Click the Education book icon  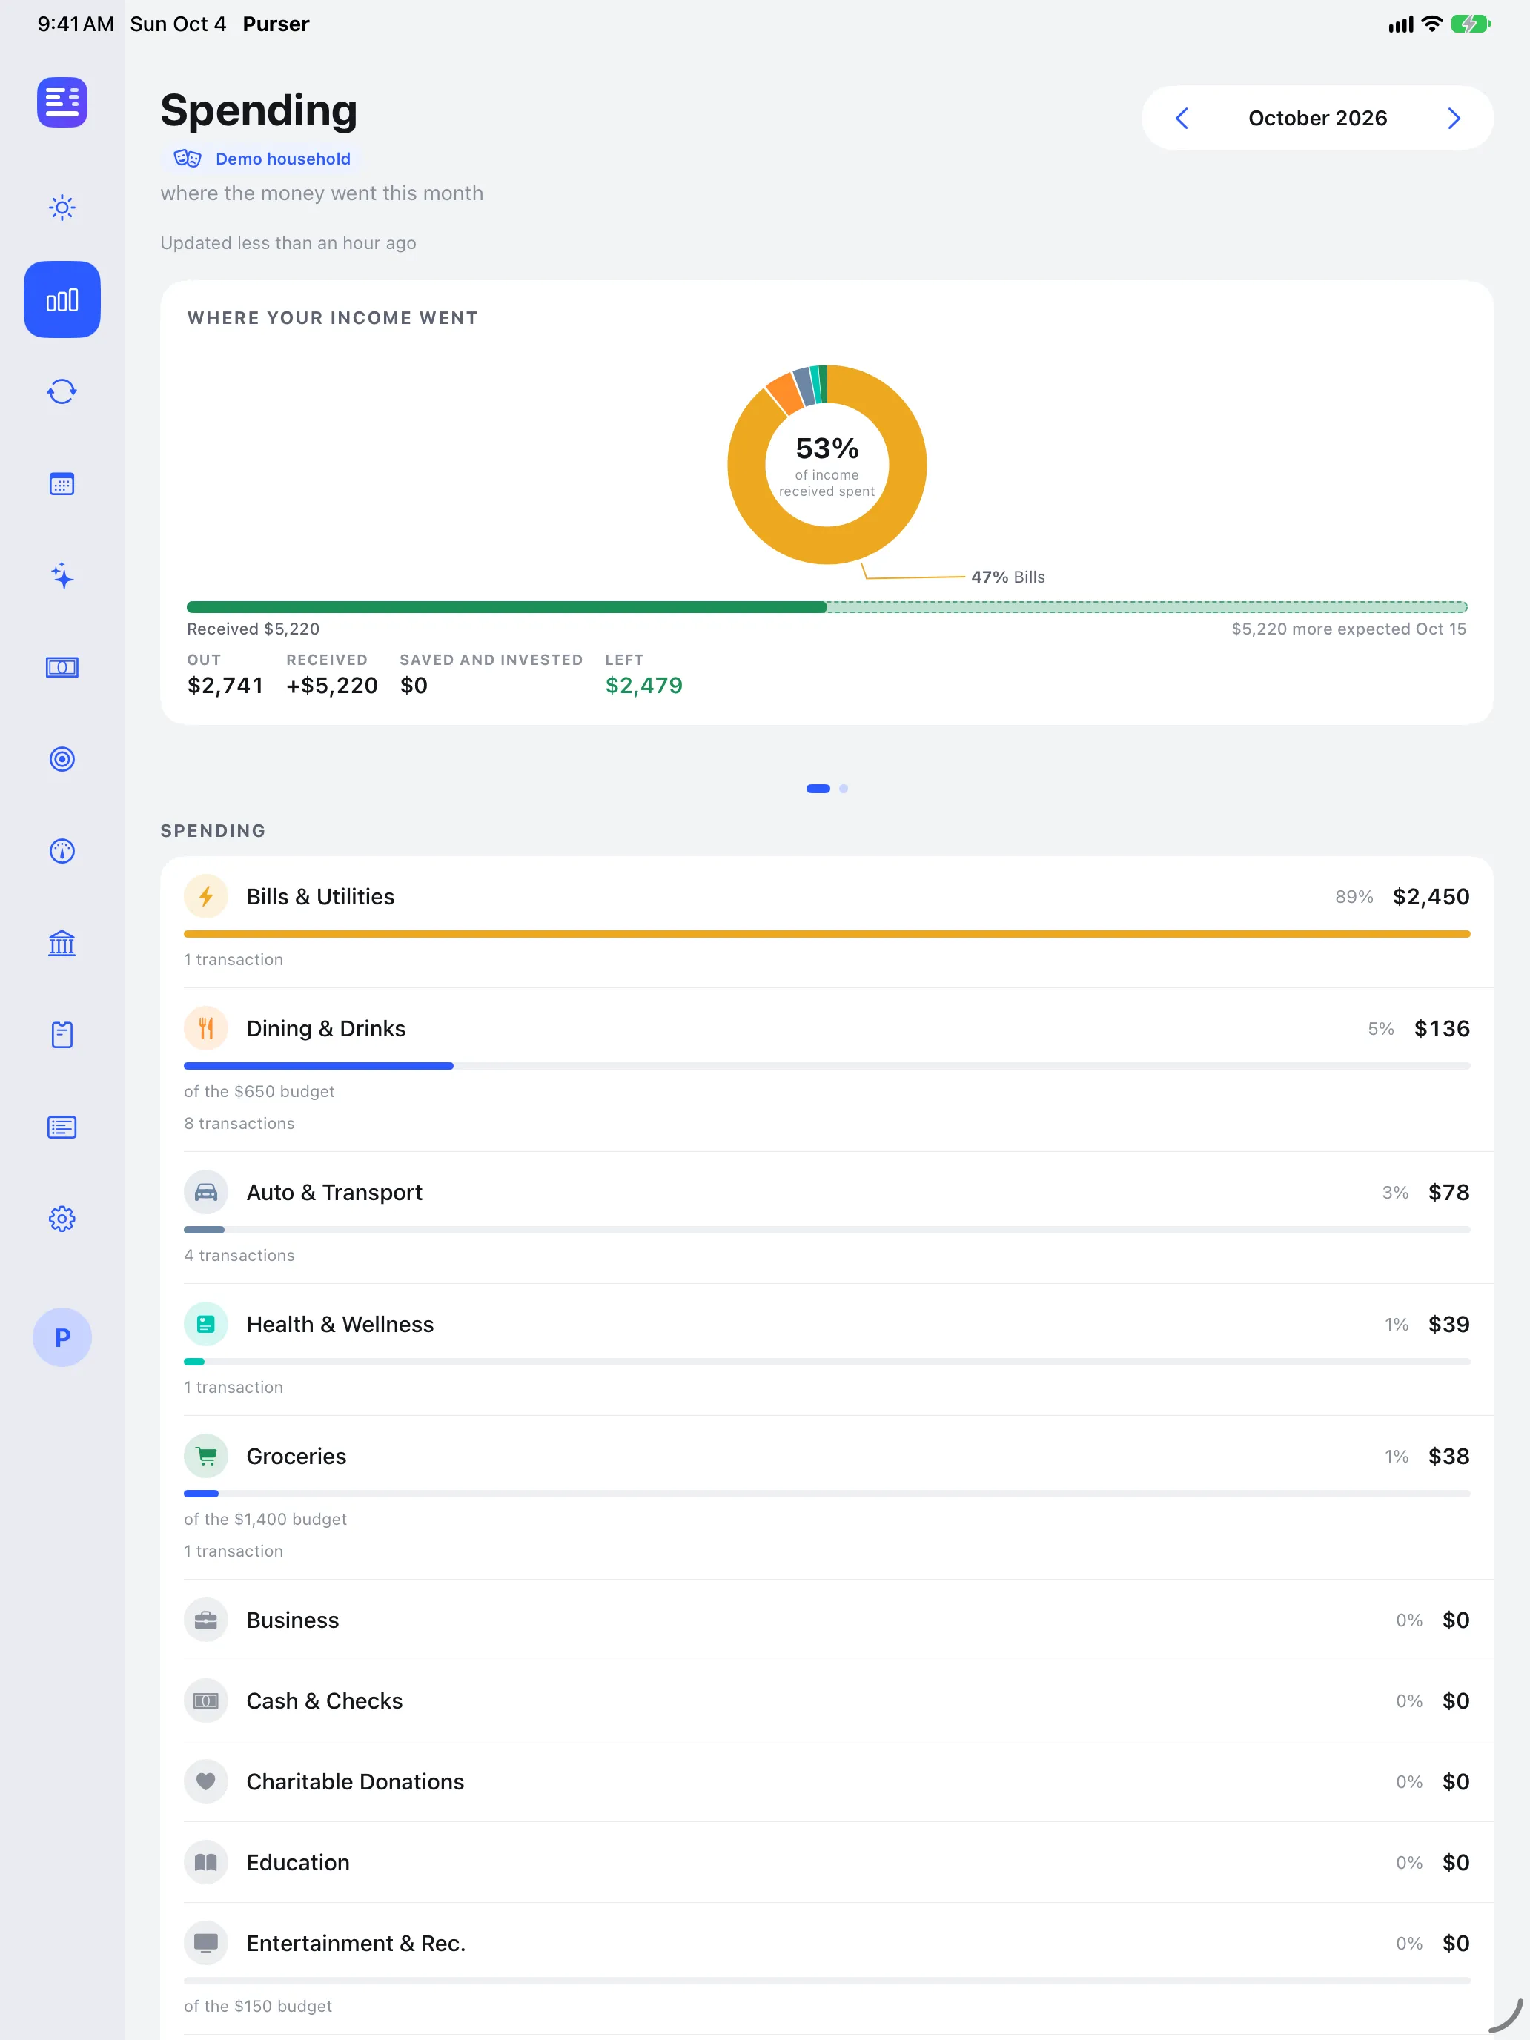tap(205, 1862)
